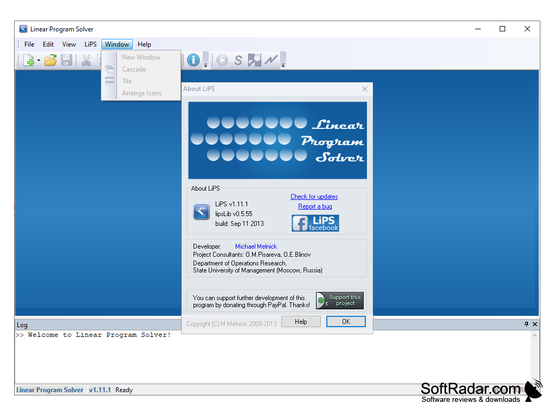
Task: Click the Log scrollbar up arrow
Action: tap(534, 335)
